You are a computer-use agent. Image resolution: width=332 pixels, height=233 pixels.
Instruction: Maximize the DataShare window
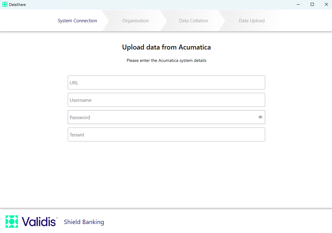(x=312, y=4)
